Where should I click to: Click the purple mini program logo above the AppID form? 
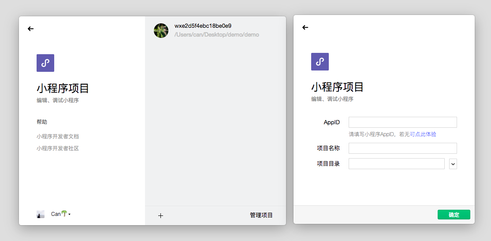tap(320, 62)
